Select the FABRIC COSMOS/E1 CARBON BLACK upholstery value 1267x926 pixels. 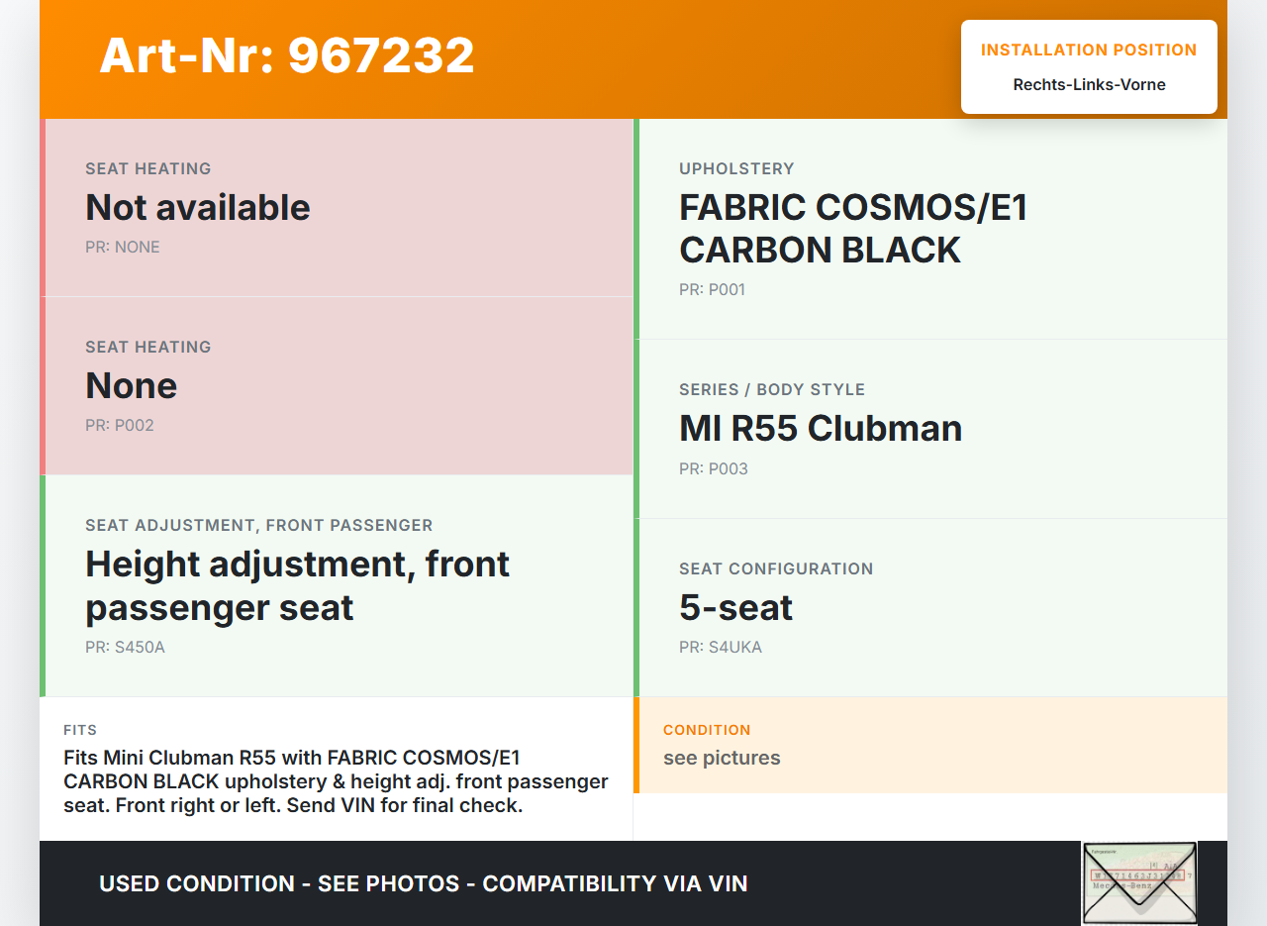pos(853,229)
